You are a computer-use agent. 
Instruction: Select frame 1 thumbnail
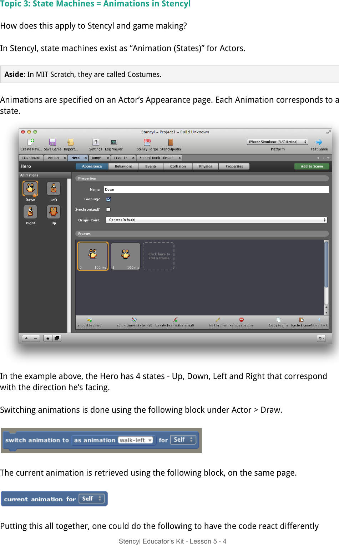point(126,256)
